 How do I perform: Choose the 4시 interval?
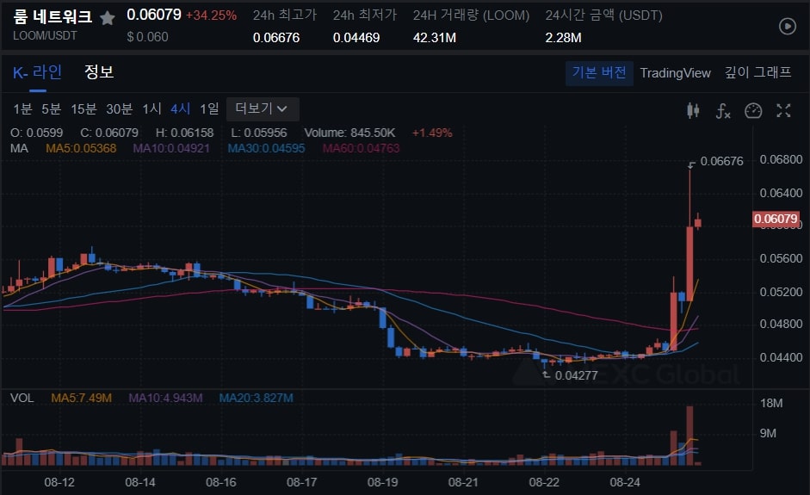tap(180, 109)
